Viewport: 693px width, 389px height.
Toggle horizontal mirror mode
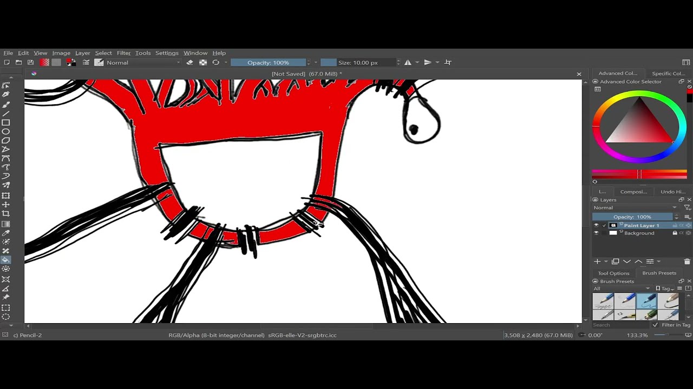(x=408, y=63)
